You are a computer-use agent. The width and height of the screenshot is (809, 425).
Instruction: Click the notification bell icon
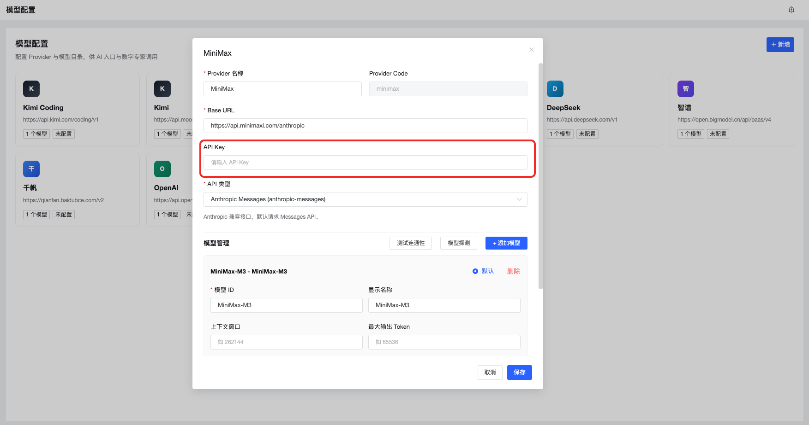pos(791,10)
